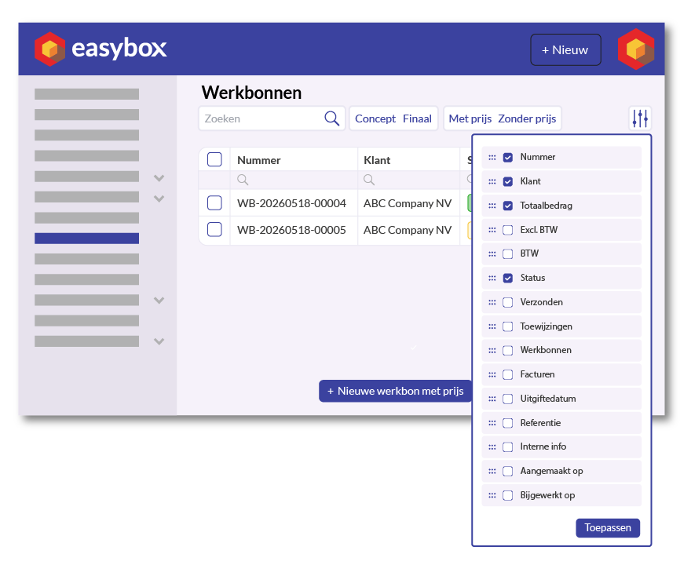
Task: Uncheck the Nummer column checkbox
Action: [x=508, y=157]
